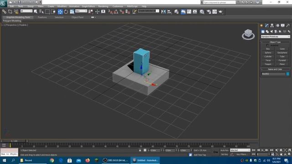Select the Cameras category icon
Screen dimensions: 292x164
tap(276, 31)
